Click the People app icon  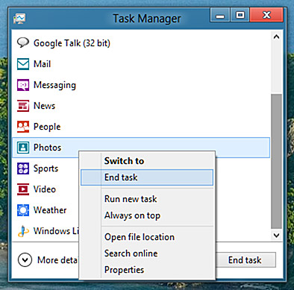click(x=23, y=127)
